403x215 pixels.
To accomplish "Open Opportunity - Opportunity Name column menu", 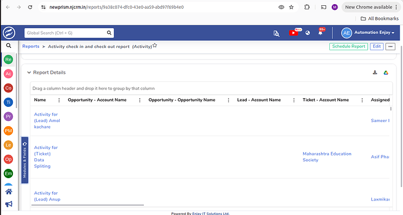I will click(x=229, y=100).
